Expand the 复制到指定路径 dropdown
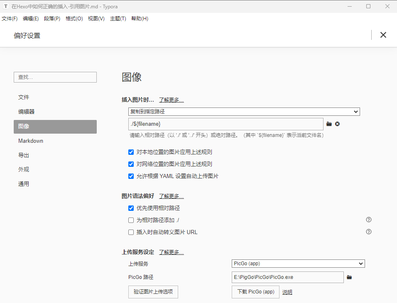The width and height of the screenshot is (397, 303). pos(244,112)
